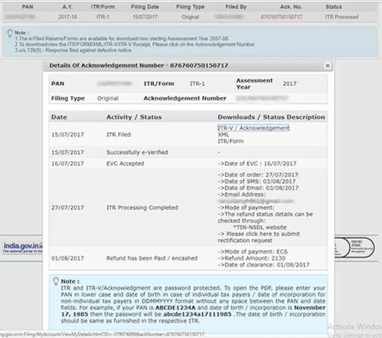Click the Ack. No. column header

pos(291,7)
